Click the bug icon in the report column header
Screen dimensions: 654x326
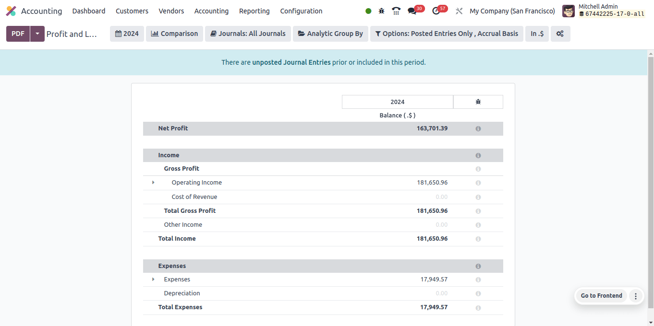click(x=478, y=102)
